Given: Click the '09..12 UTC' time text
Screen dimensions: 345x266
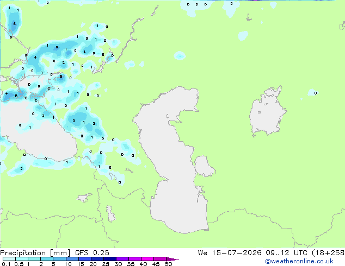Looking at the screenshot, I should (287, 253).
